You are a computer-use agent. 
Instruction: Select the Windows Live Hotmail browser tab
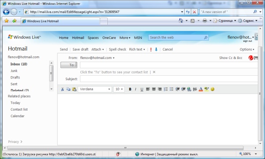tap(61, 21)
